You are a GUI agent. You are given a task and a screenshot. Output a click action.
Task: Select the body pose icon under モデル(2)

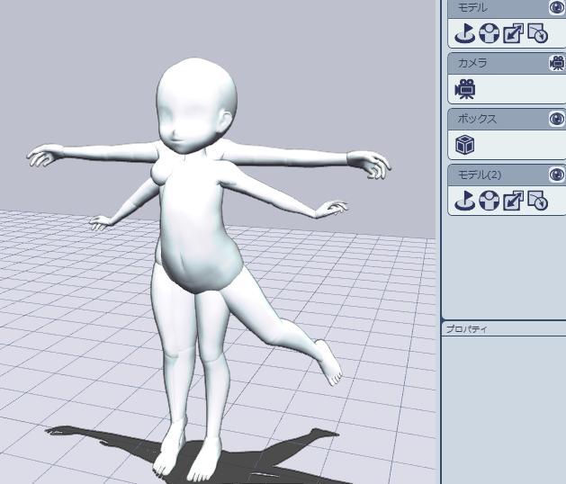(x=489, y=202)
